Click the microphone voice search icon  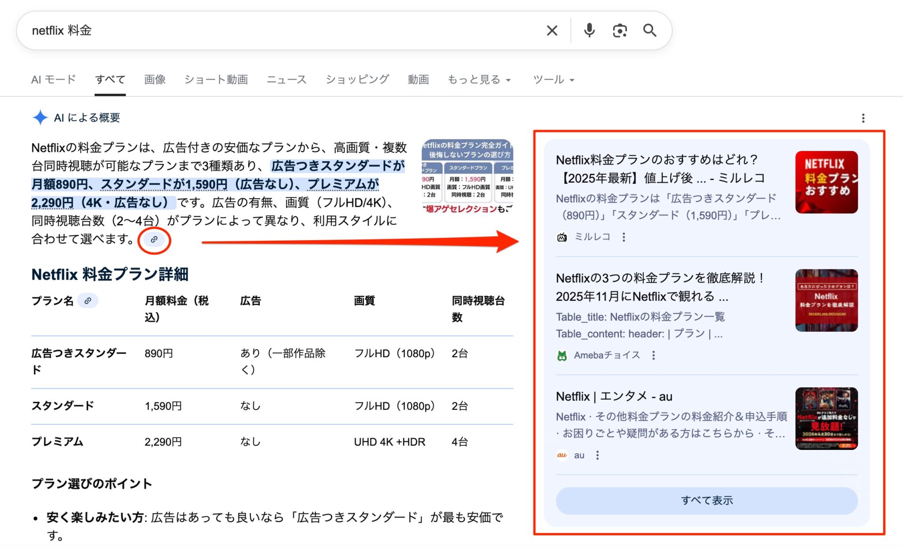(x=588, y=30)
